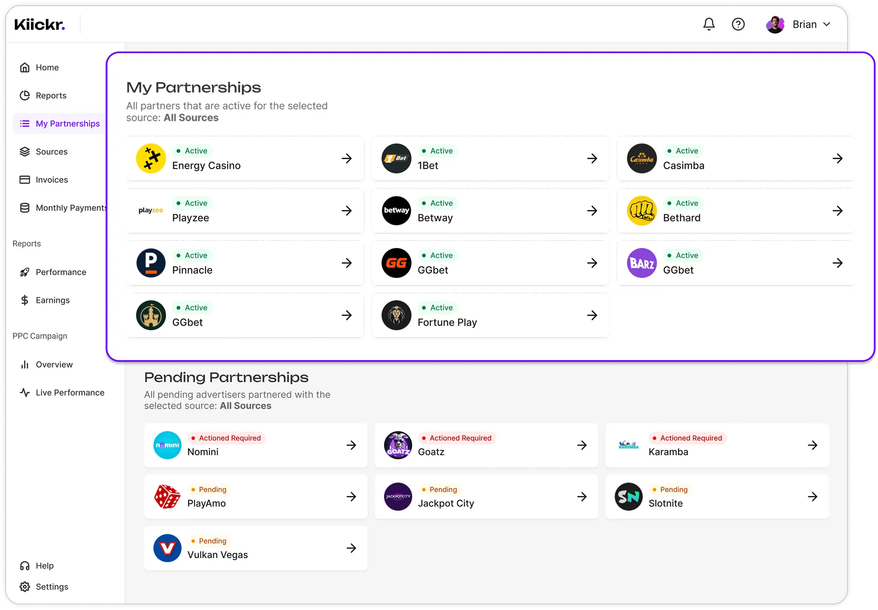Click the Kiickr logo
Image resolution: width=878 pixels, height=610 pixels.
point(40,24)
